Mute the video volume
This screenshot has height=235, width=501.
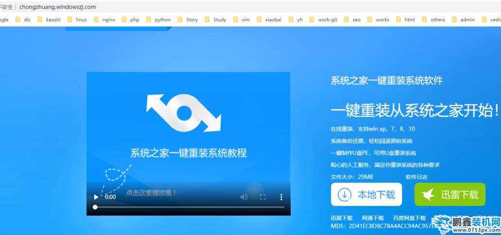pyautogui.click(x=244, y=197)
